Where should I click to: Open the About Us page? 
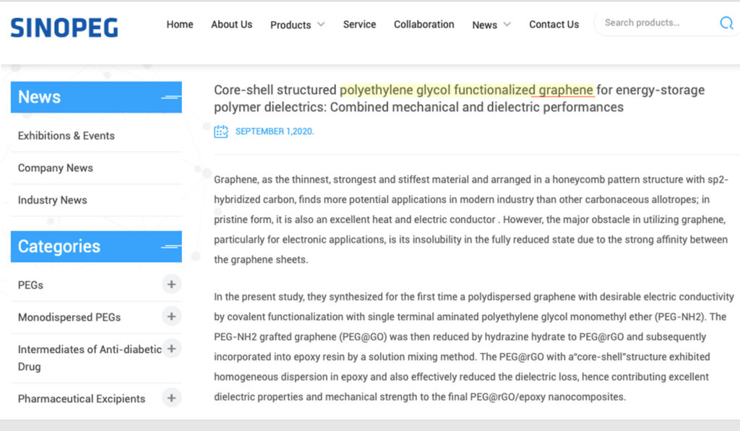tap(232, 25)
